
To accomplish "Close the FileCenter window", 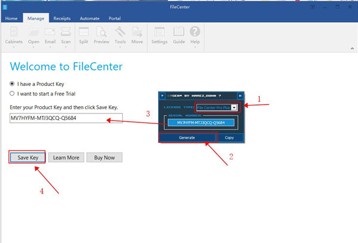I will click(x=350, y=7).
